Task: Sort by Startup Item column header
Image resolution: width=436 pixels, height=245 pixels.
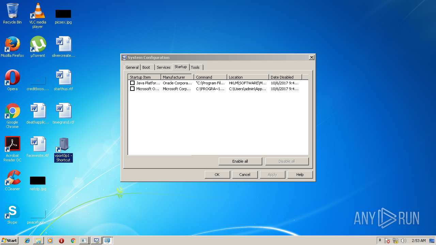Action: pos(144,77)
